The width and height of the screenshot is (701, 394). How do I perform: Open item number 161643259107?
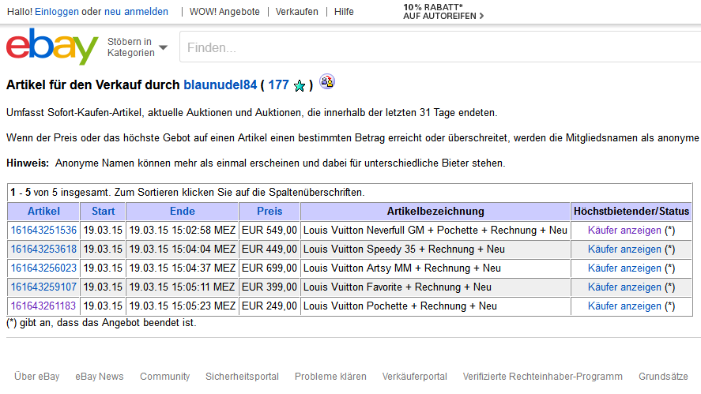43,287
